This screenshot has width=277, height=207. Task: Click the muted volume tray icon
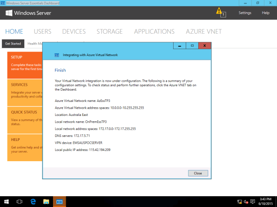(x=246, y=202)
